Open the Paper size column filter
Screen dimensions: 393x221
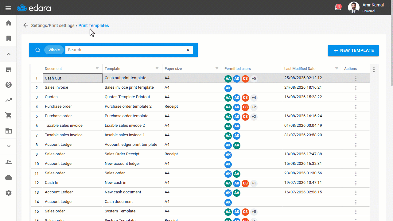(217, 68)
